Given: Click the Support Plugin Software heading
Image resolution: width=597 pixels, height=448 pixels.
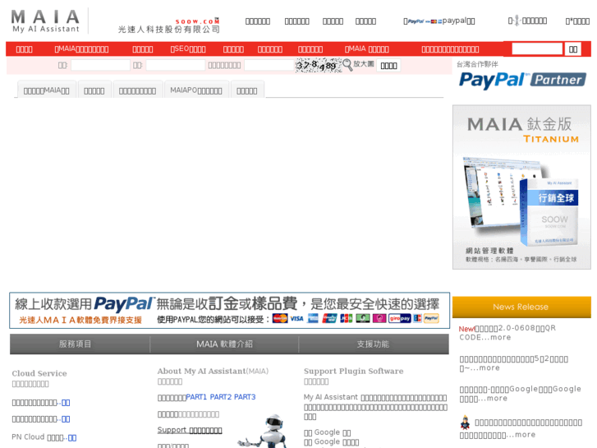Looking at the screenshot, I should 353,371.
